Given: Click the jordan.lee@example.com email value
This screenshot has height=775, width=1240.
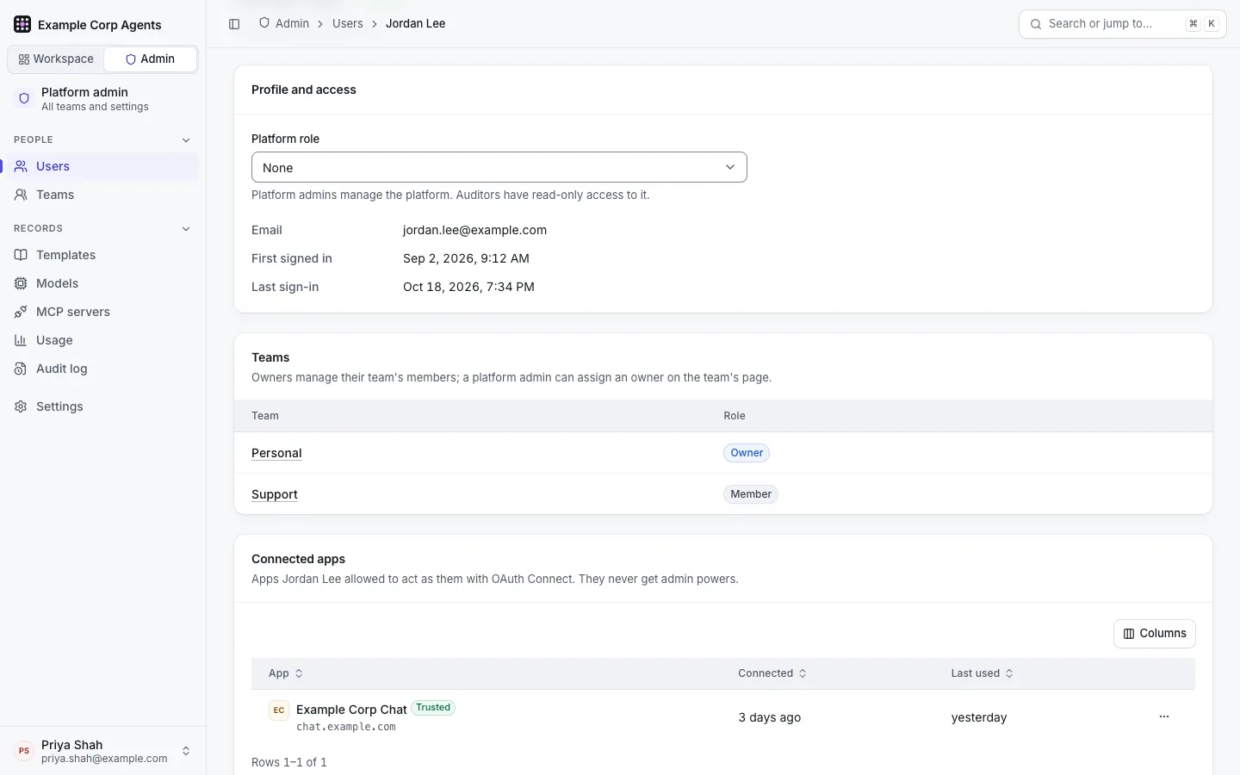Looking at the screenshot, I should coord(474,230).
